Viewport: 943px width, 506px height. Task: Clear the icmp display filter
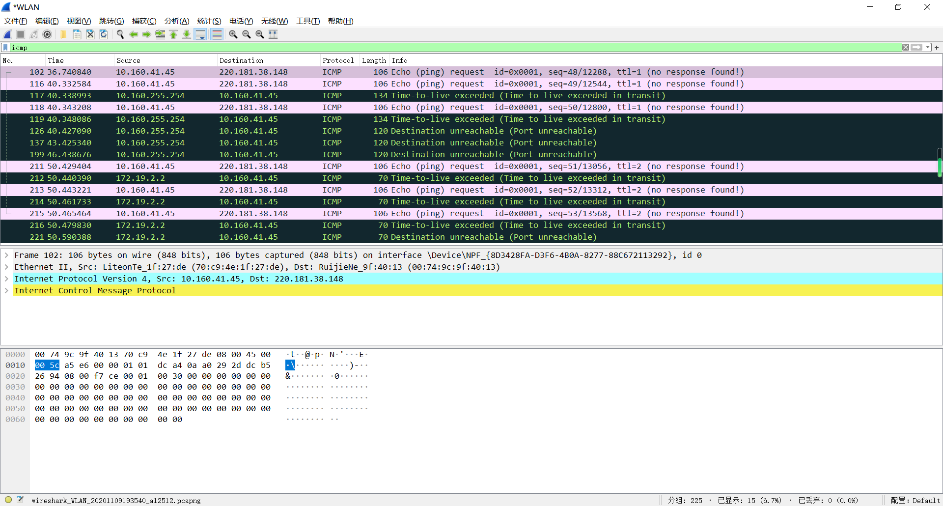point(906,48)
